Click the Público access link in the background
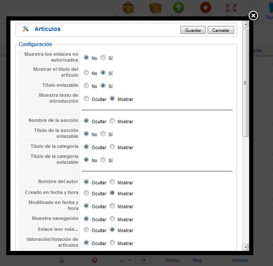 pos(173,260)
